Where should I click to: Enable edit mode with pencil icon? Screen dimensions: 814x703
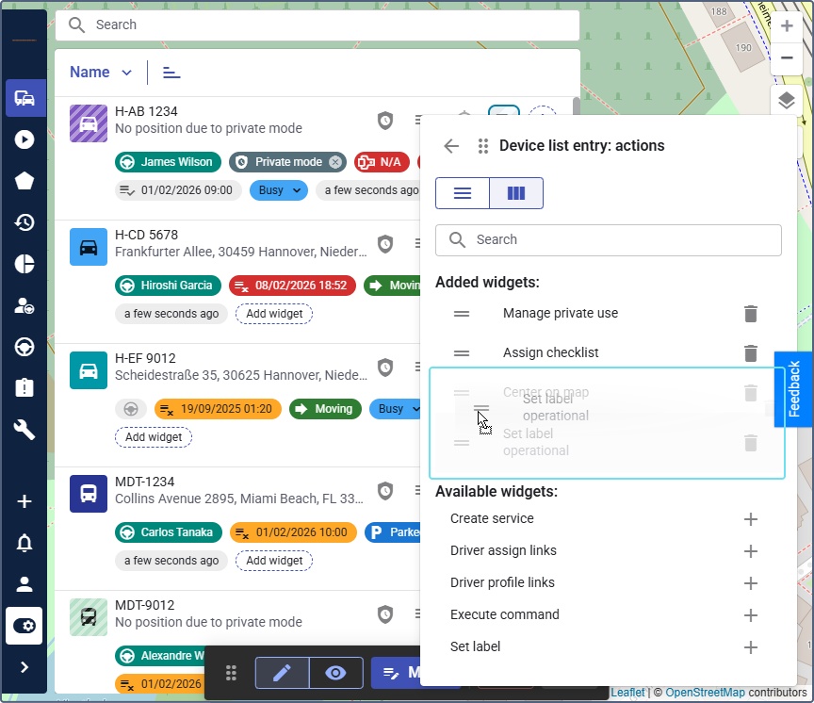tap(282, 673)
